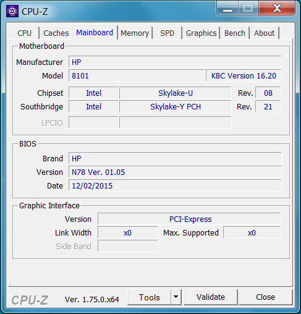Screen dimensions: 301x314
Task: Click the CPU-Z application icon in title bar
Action: point(12,11)
